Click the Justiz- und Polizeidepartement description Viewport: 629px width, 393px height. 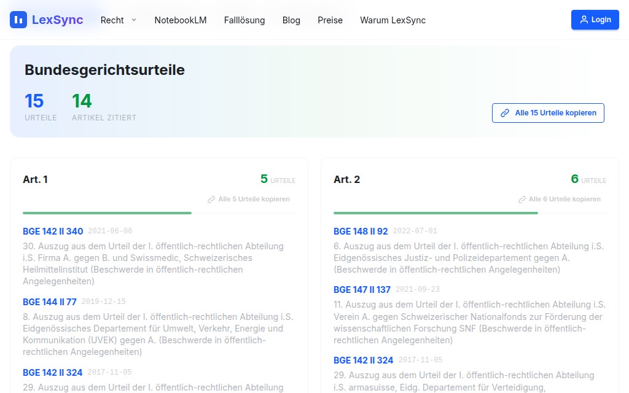tap(469, 258)
